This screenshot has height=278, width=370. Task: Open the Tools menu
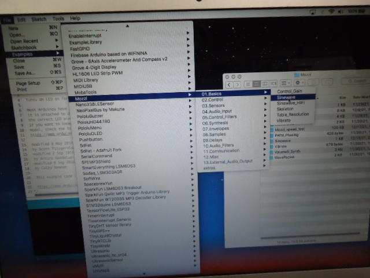click(x=58, y=19)
